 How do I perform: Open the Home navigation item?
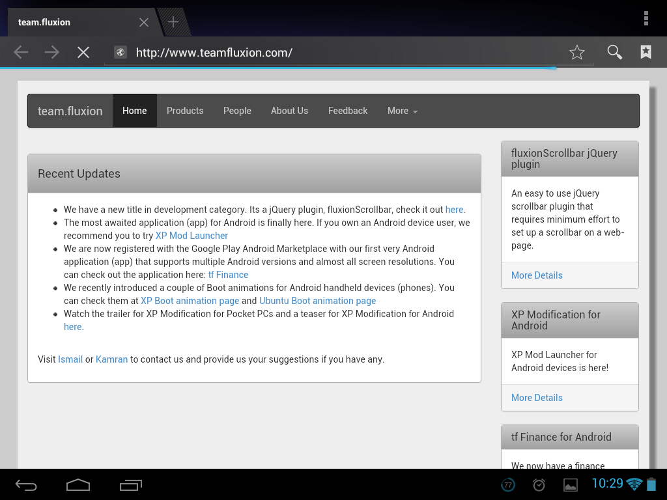(134, 111)
